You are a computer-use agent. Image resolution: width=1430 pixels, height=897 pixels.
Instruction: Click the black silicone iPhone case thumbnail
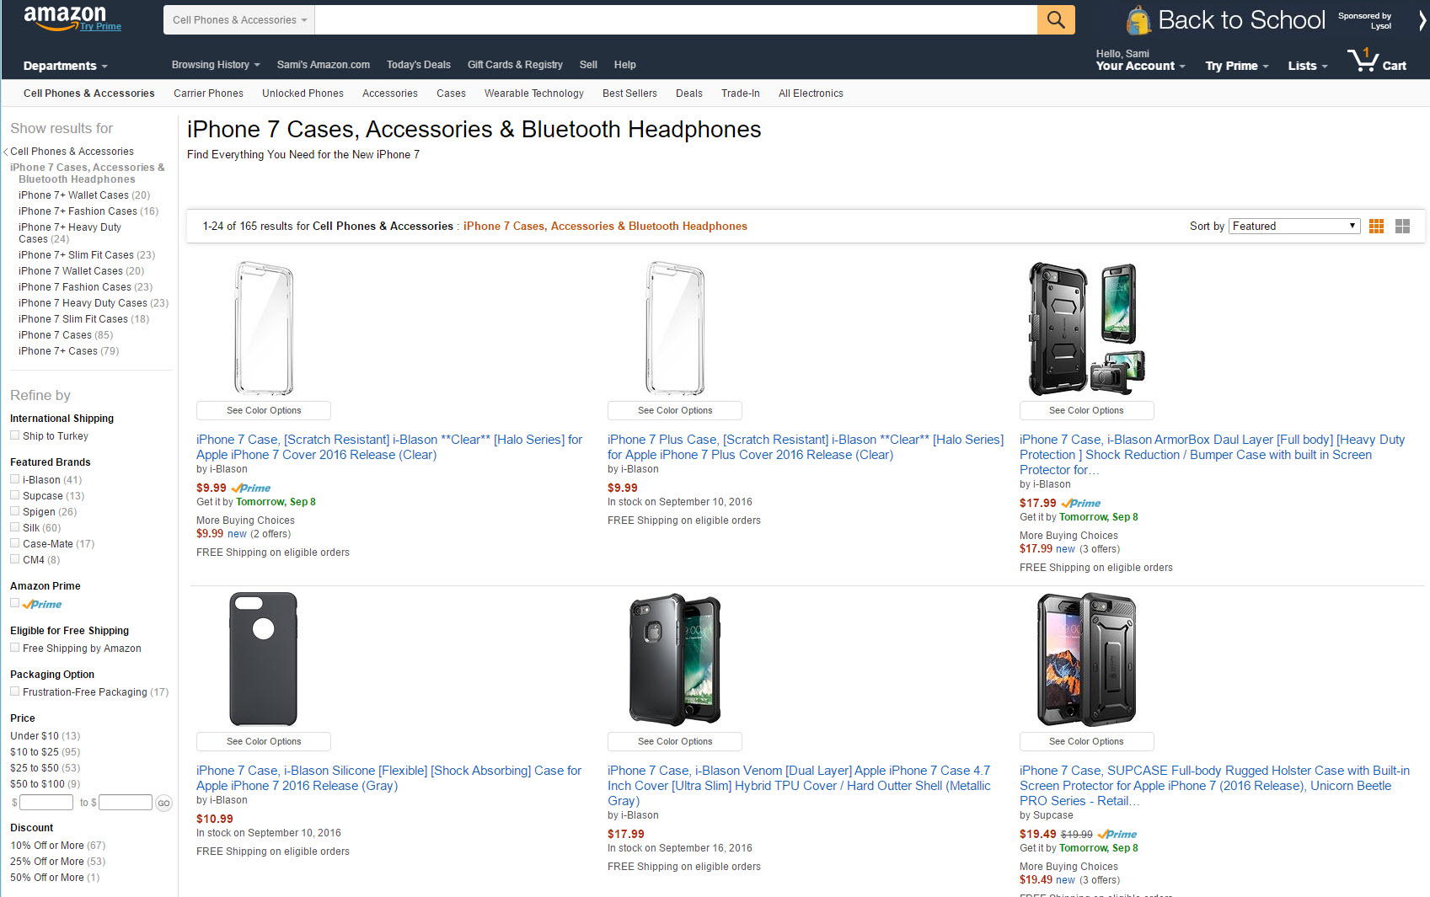pyautogui.click(x=264, y=659)
